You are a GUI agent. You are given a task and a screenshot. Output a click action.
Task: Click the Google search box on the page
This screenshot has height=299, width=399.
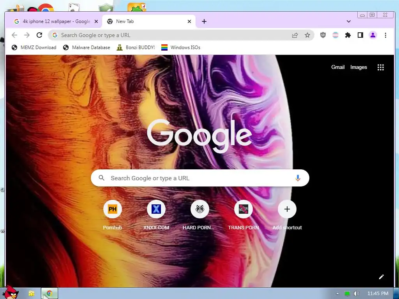(200, 178)
